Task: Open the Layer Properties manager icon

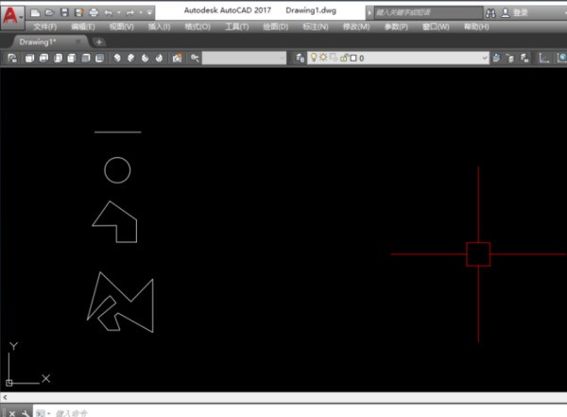Action: (301, 59)
